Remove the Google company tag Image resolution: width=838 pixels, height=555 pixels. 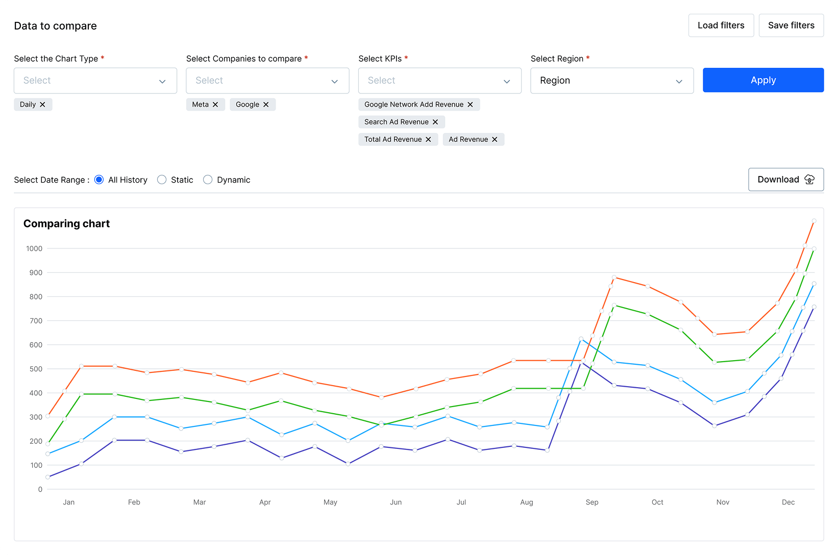coord(266,104)
